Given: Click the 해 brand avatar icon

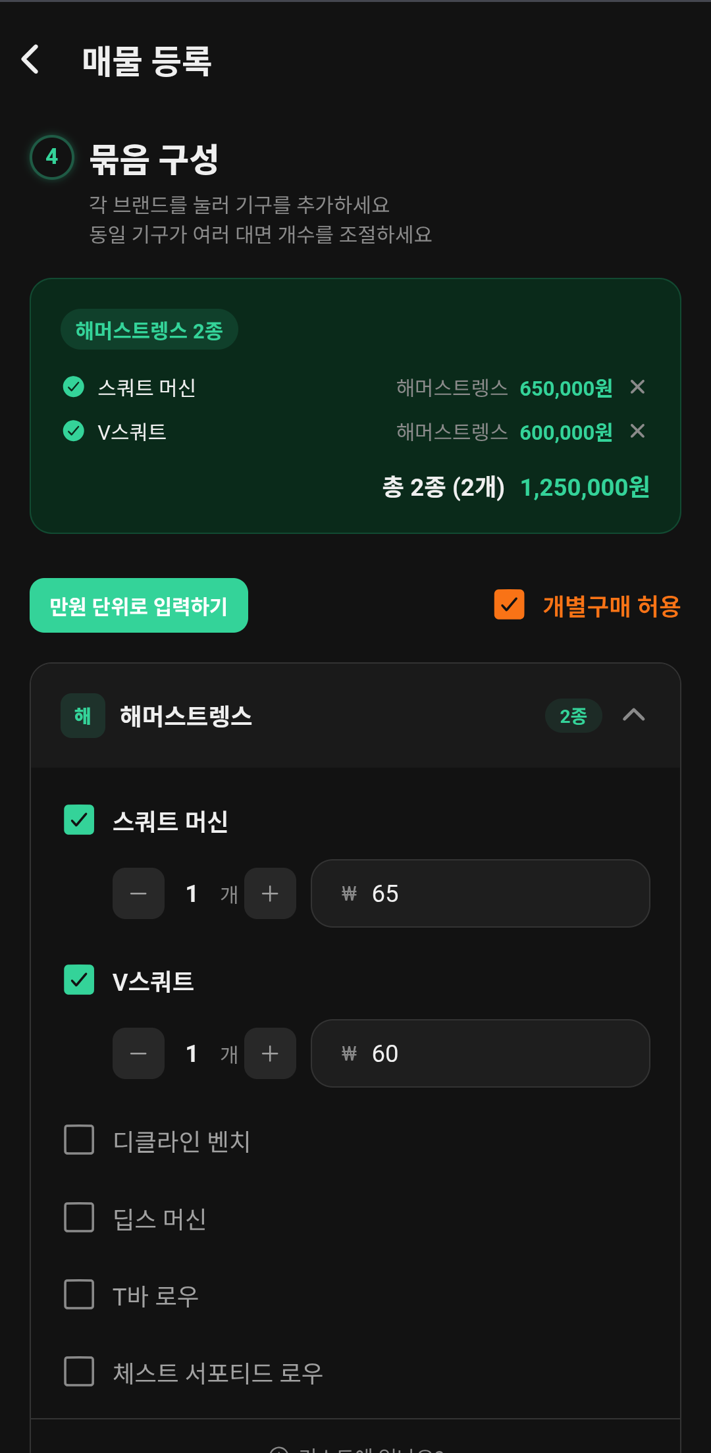Looking at the screenshot, I should [x=82, y=716].
